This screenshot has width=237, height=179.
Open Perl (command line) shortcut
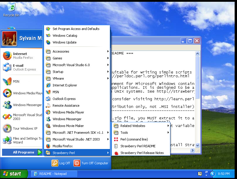[134, 139]
